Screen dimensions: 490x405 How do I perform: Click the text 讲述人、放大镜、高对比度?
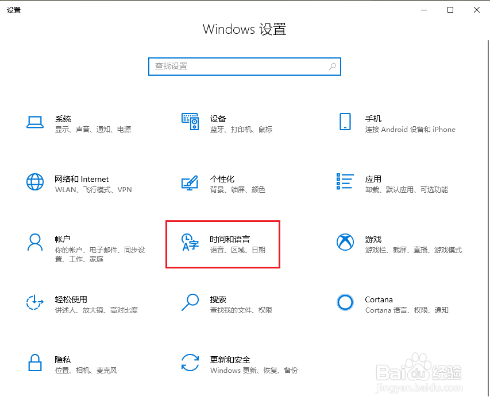(x=97, y=310)
